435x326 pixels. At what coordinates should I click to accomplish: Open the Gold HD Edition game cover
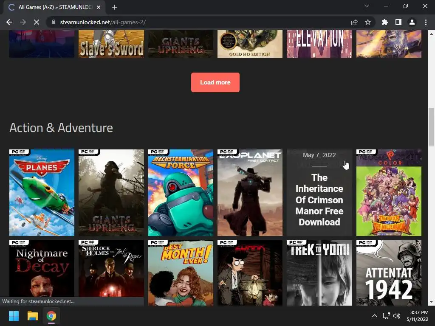point(250,44)
